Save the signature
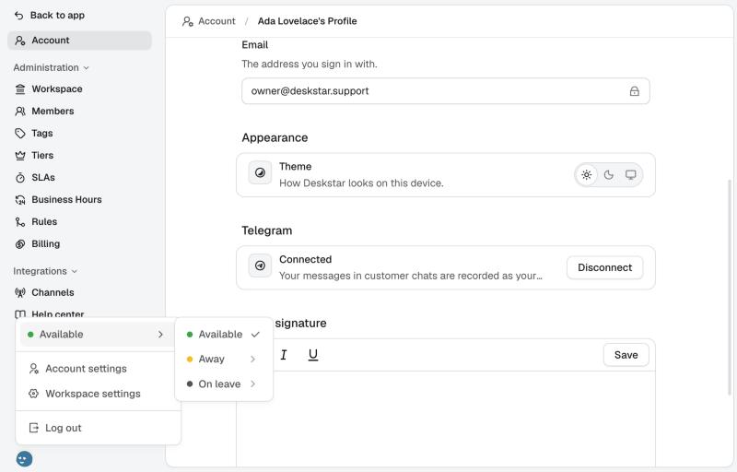The height and width of the screenshot is (472, 737). coord(626,355)
